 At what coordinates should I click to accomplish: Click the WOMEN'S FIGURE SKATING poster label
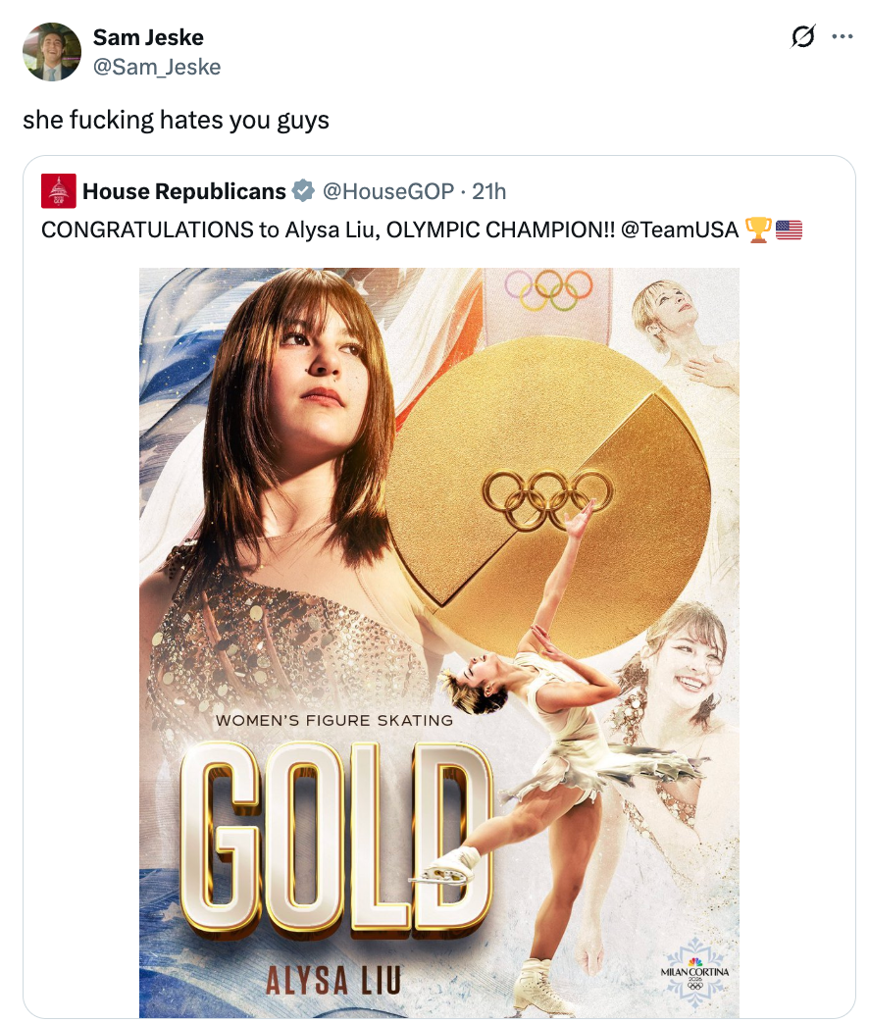334,720
